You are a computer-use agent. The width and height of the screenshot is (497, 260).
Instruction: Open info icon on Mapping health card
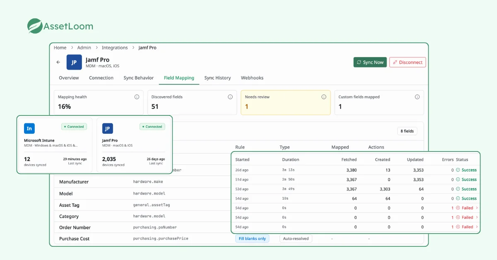pyautogui.click(x=137, y=97)
